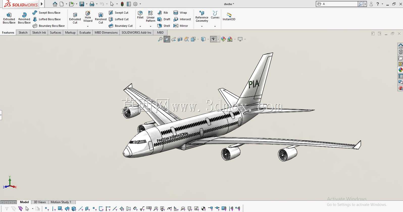Switch to the Motion Study 1 tab
Screen dimensions: 403x212
[61, 202]
